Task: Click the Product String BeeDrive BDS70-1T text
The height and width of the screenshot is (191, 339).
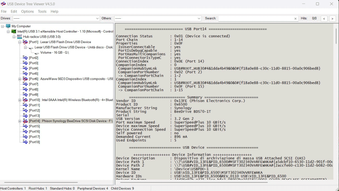Action: [x=163, y=112]
